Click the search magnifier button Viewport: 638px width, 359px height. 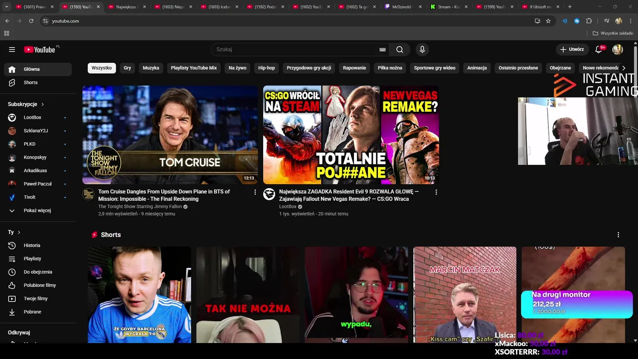(400, 49)
